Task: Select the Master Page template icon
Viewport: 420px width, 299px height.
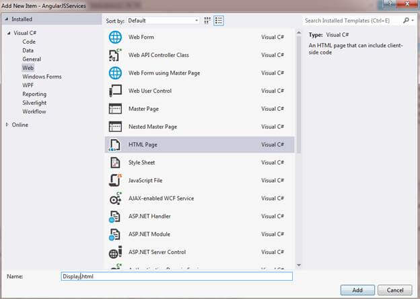Action: 115,109
